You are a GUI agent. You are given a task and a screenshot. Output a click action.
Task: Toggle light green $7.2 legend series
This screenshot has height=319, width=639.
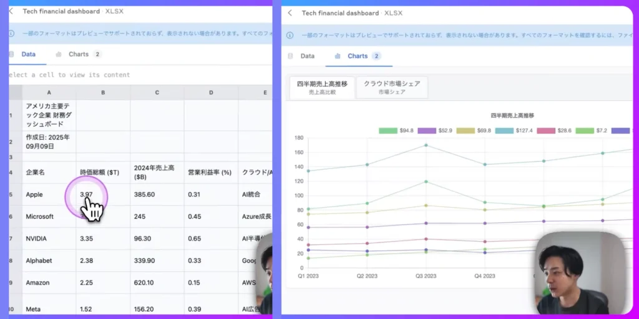[592, 131]
